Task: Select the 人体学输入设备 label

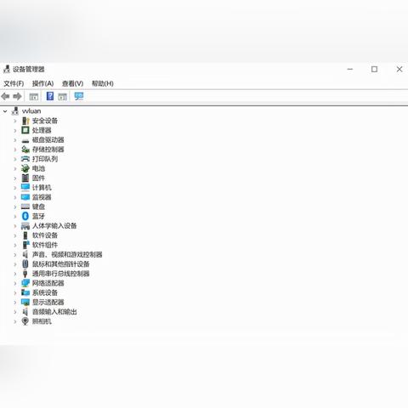Action: pyautogui.click(x=54, y=226)
